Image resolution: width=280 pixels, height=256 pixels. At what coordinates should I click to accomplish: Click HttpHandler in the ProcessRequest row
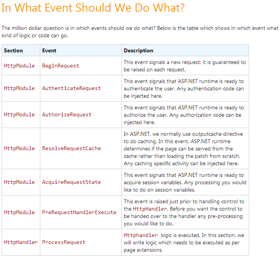pyautogui.click(x=21, y=242)
